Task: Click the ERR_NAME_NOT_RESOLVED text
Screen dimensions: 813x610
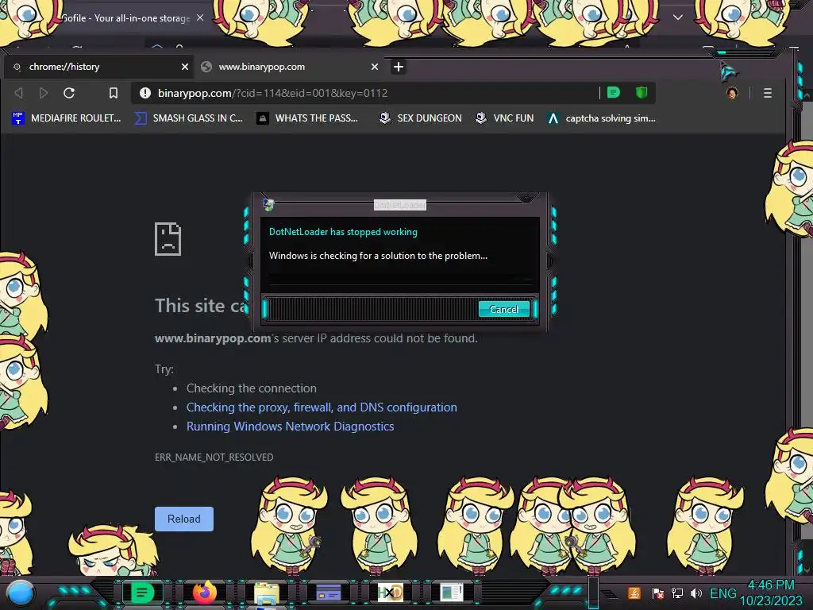Action: (214, 457)
